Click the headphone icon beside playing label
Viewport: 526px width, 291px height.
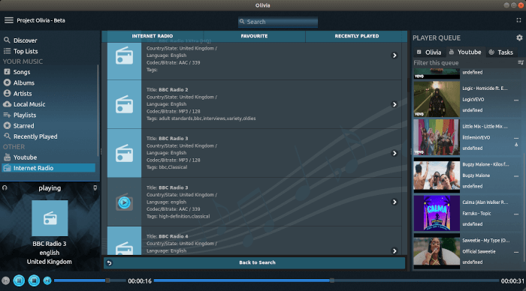click(x=5, y=187)
